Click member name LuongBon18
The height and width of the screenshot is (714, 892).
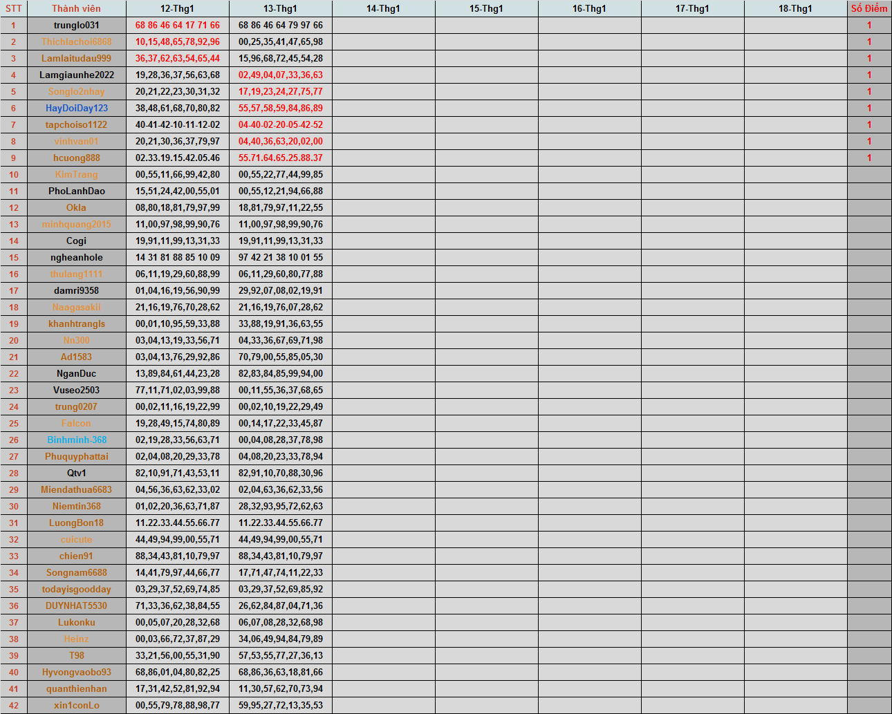(x=76, y=523)
